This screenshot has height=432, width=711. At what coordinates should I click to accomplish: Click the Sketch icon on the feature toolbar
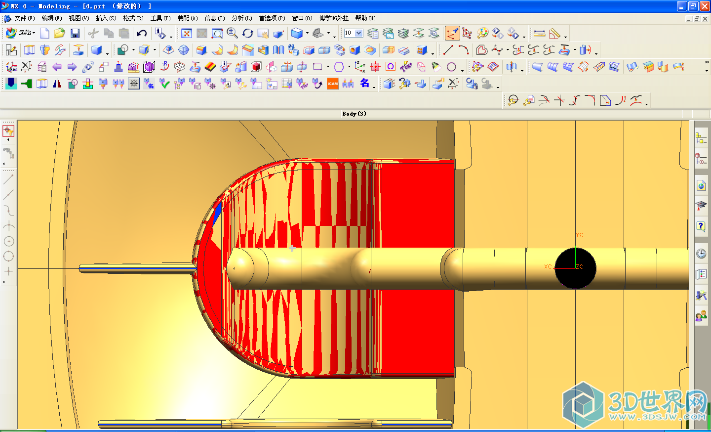[11, 50]
